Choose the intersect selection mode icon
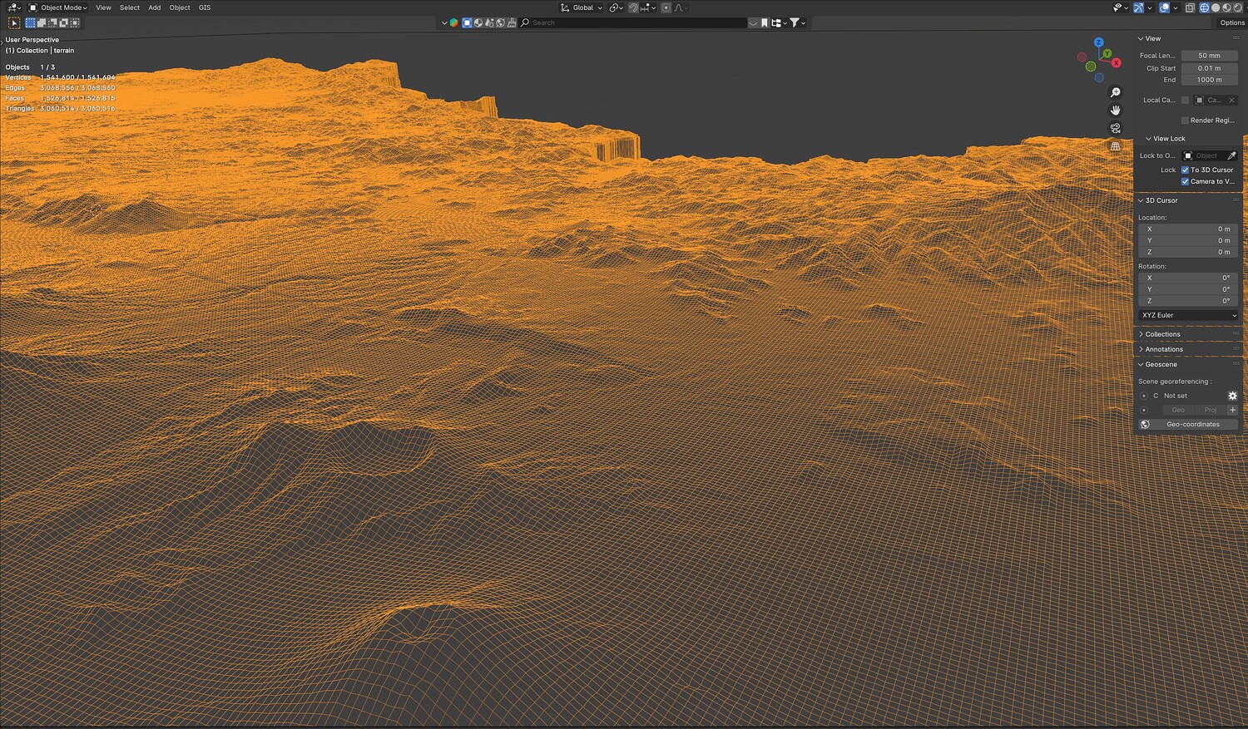The image size is (1248, 729). click(74, 23)
